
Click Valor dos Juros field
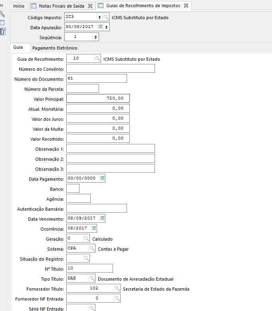pyautogui.click(x=98, y=118)
